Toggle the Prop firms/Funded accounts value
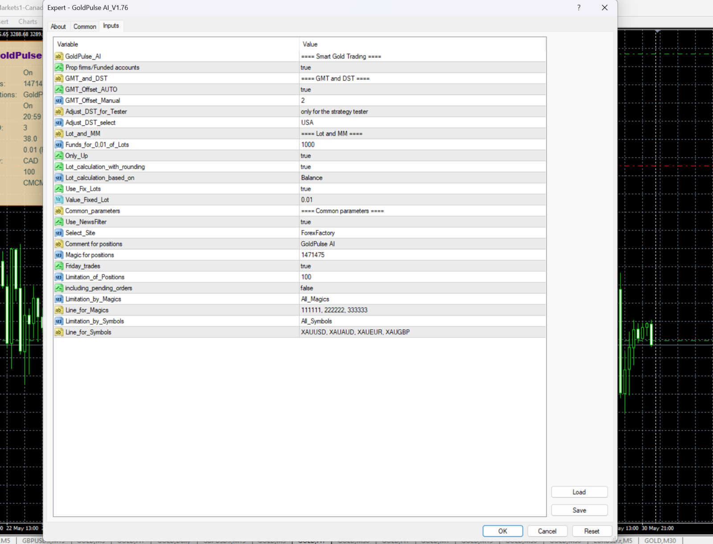The image size is (713, 544). [306, 67]
